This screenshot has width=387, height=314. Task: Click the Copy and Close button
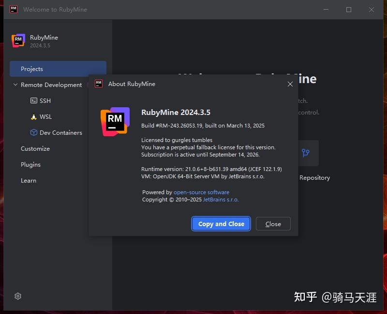[x=221, y=224]
